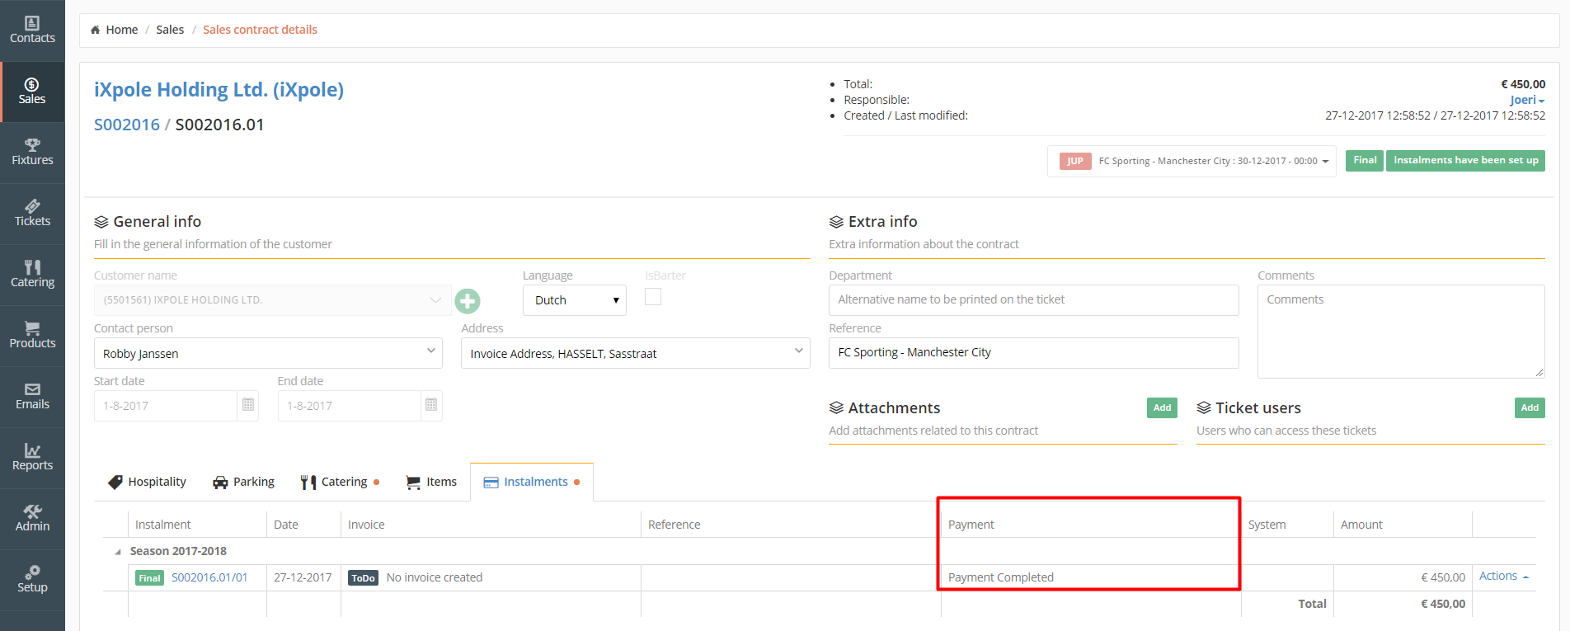Image resolution: width=1570 pixels, height=631 pixels.
Task: Click Instalments have been set up button
Action: tap(1466, 161)
